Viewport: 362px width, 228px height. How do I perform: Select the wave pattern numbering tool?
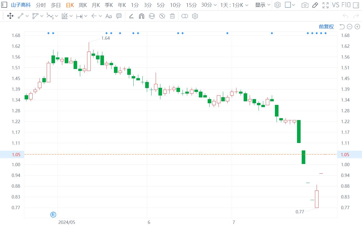[50, 16]
